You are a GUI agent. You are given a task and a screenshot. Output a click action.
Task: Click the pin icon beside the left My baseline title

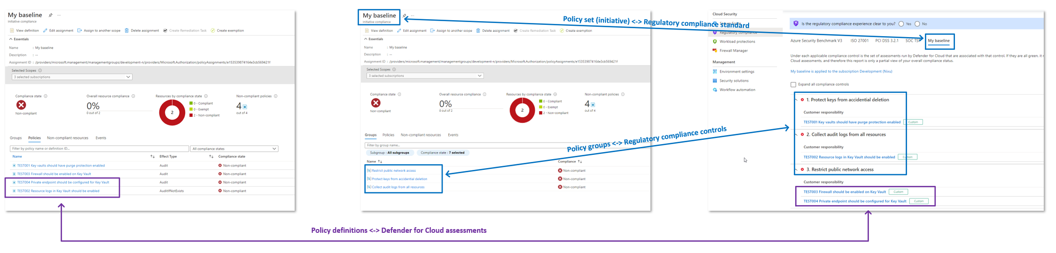click(51, 15)
